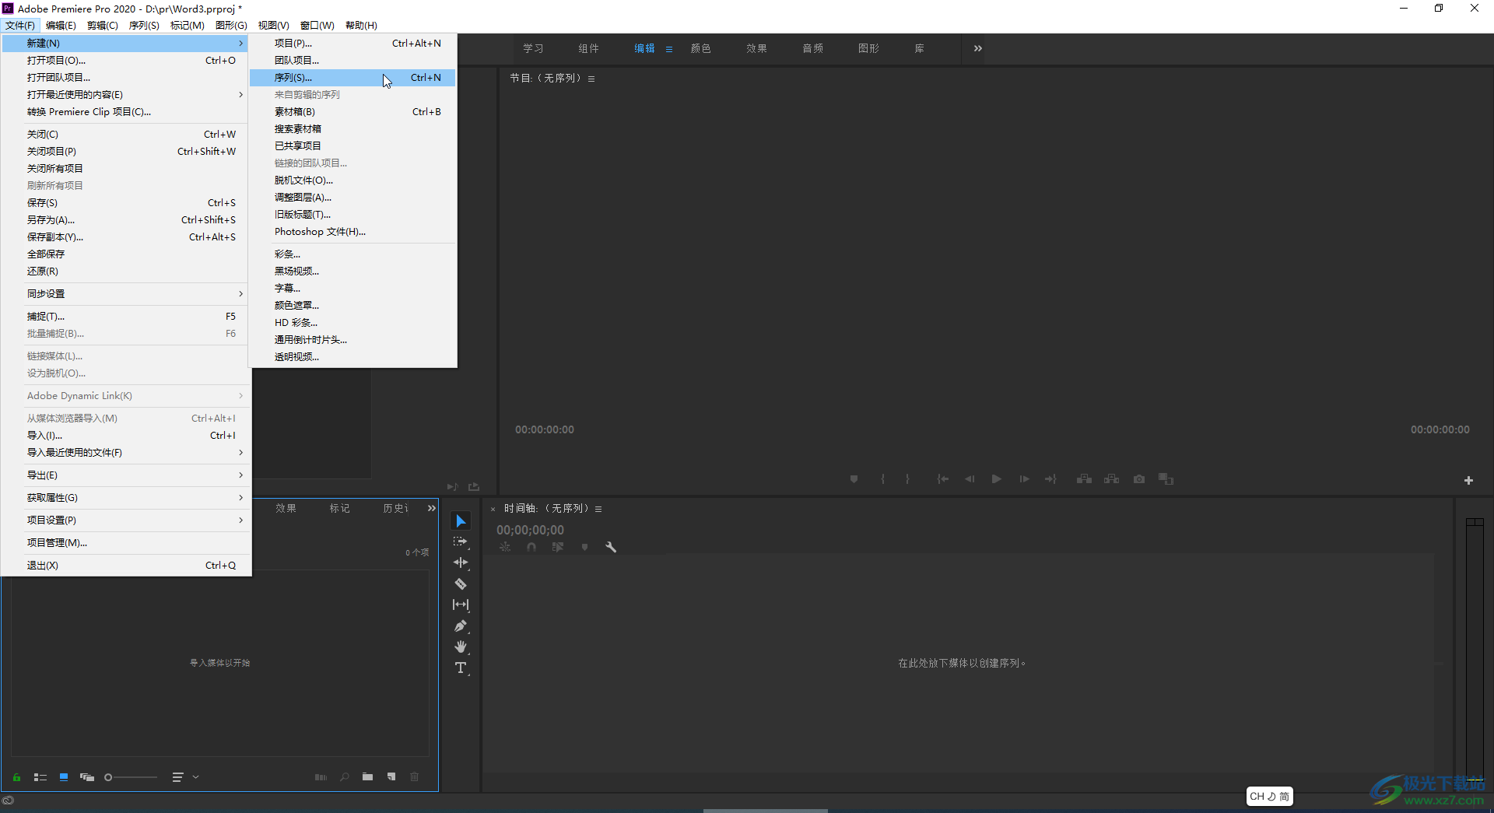Toggle insert sequences as nests option
1494x813 pixels.
505,547
